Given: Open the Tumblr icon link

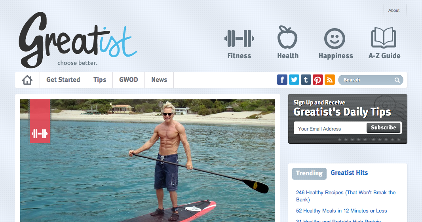Looking at the screenshot, I should click(306, 80).
